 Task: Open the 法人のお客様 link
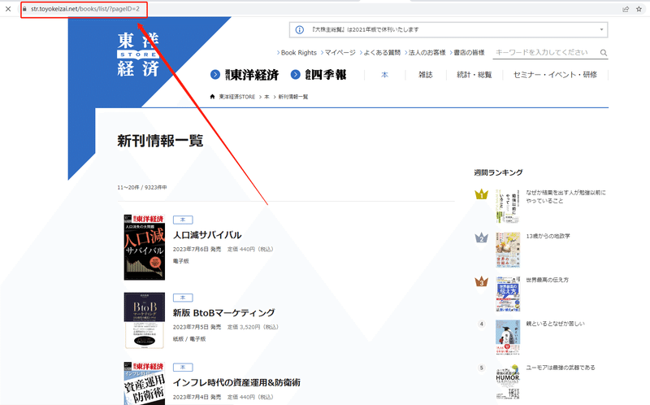click(427, 53)
